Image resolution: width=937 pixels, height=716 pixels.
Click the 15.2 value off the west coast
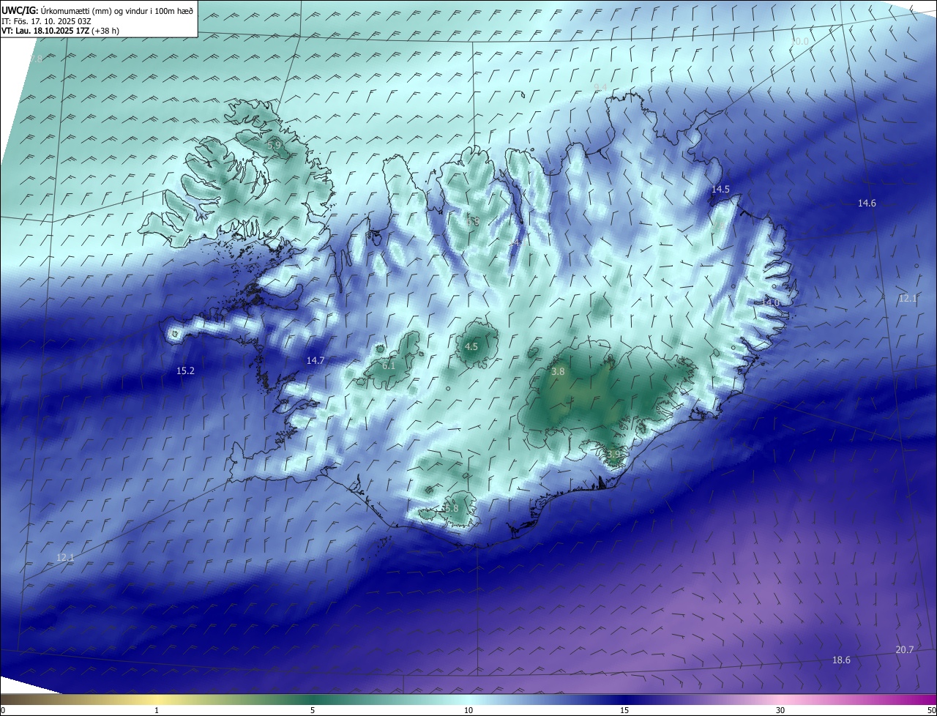click(186, 371)
